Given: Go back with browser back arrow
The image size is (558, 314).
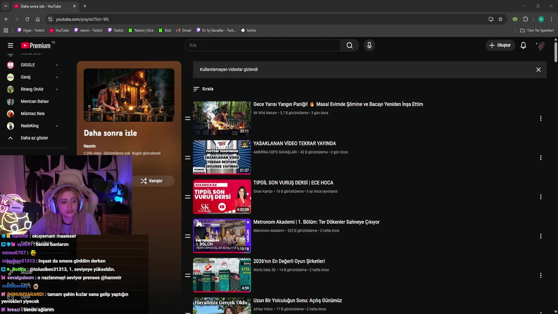Looking at the screenshot, I should 6,19.
